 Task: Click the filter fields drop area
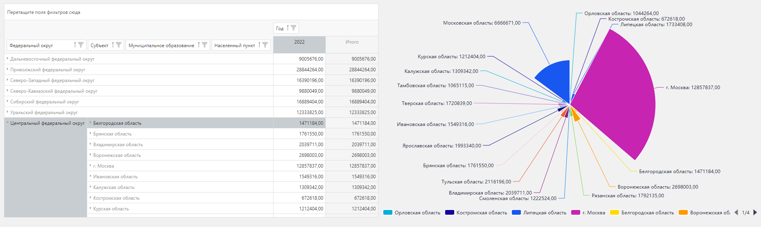coord(191,12)
